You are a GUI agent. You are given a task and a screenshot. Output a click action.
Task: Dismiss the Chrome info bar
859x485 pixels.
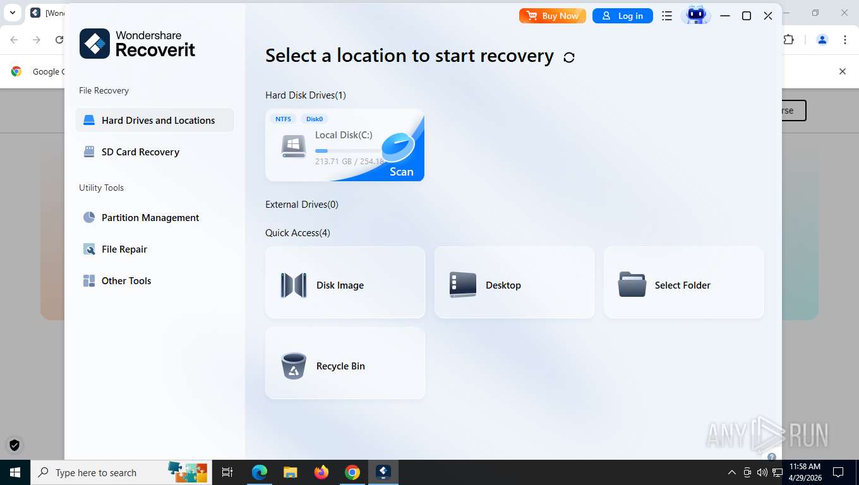[x=842, y=71]
